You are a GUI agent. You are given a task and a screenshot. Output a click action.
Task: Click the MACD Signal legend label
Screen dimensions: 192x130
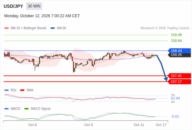point(40,109)
